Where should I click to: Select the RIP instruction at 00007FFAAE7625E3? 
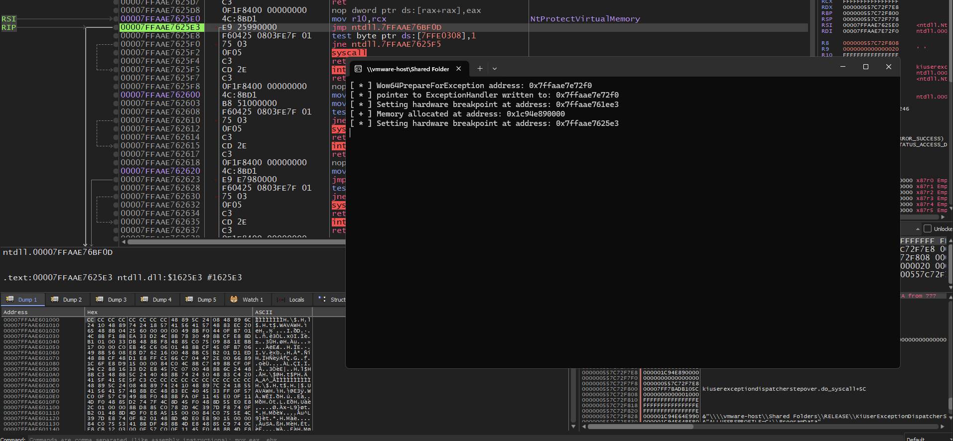[160, 27]
